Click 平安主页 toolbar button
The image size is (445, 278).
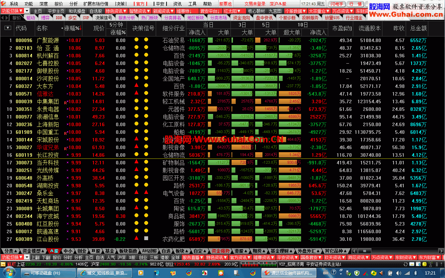[56, 11]
